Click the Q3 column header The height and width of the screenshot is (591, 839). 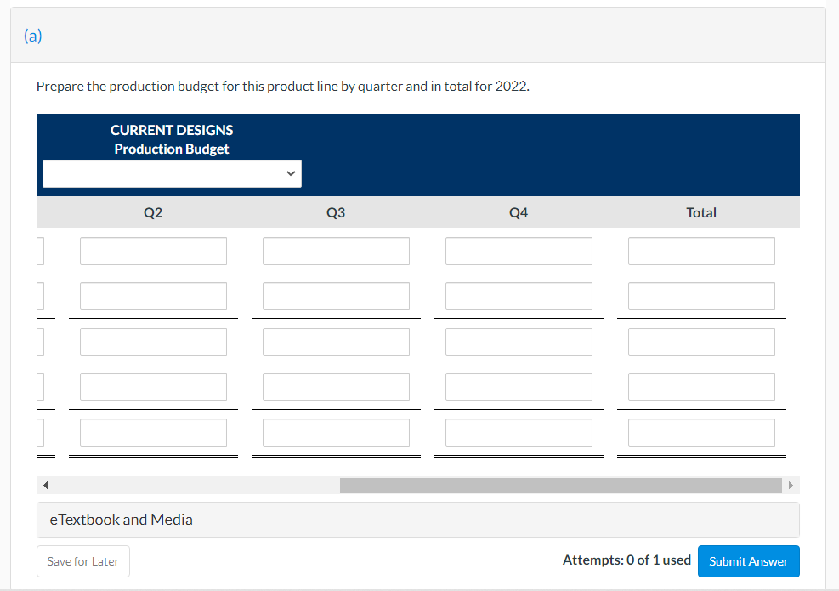click(x=336, y=212)
